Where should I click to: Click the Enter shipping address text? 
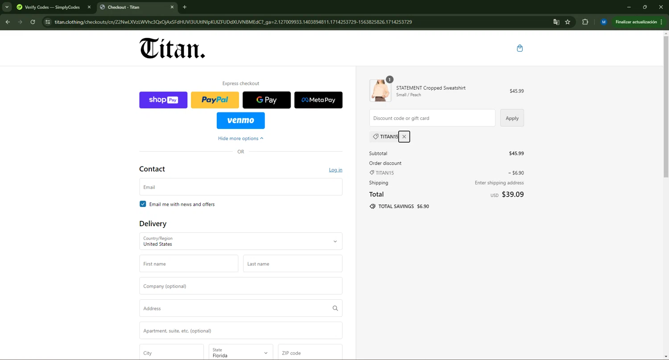coord(499,183)
